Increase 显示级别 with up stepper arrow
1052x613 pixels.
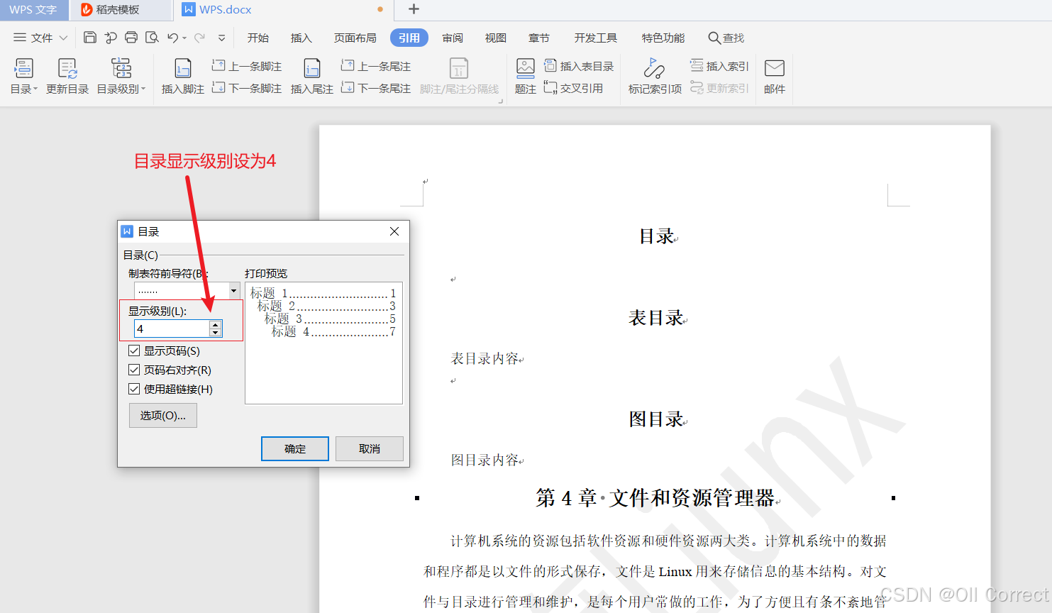point(216,324)
